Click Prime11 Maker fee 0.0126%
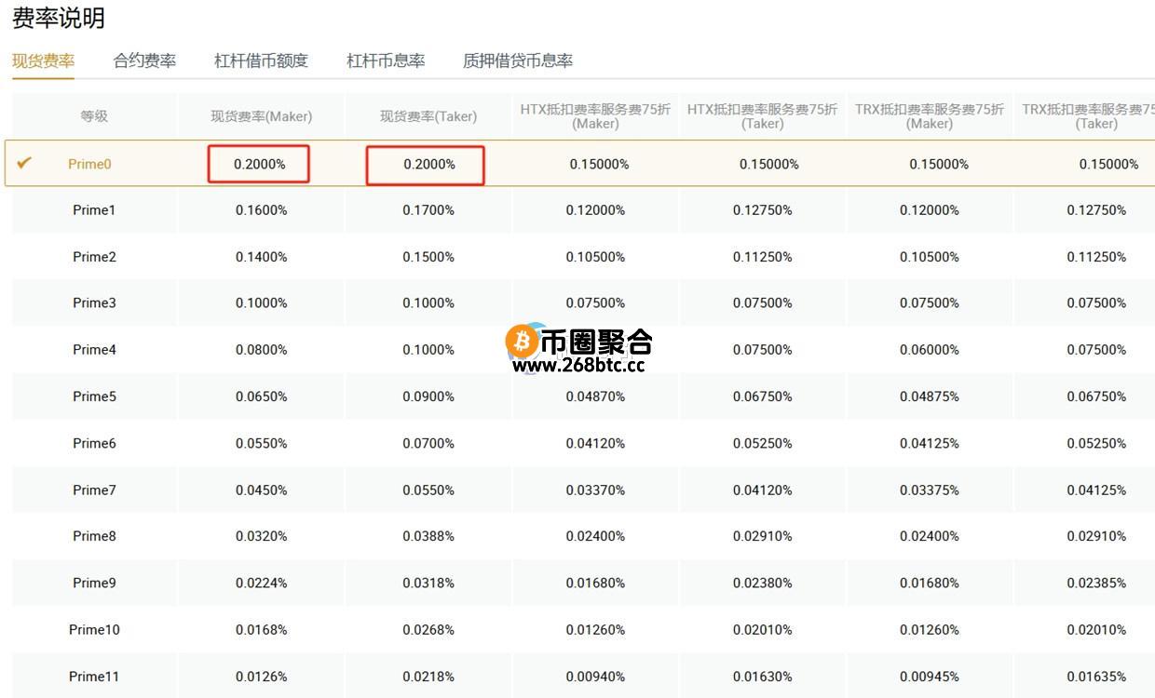This screenshot has height=698, width=1155. click(261, 677)
